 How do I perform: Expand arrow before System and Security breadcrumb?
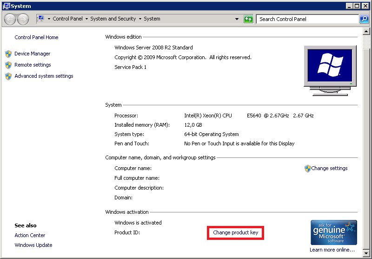point(86,19)
